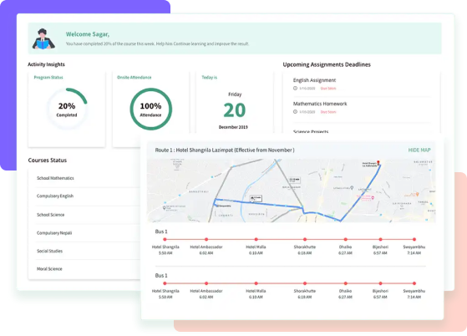
Task: Click the Activity Insights heading
Action: [46, 64]
